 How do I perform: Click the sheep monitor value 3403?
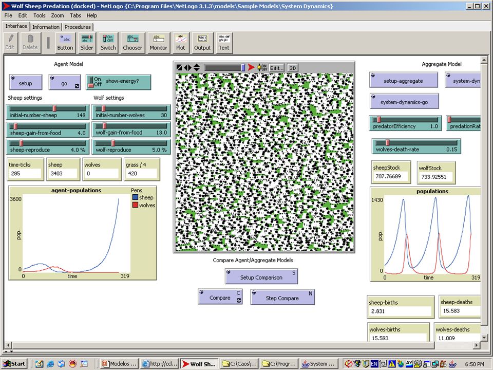tap(63, 173)
